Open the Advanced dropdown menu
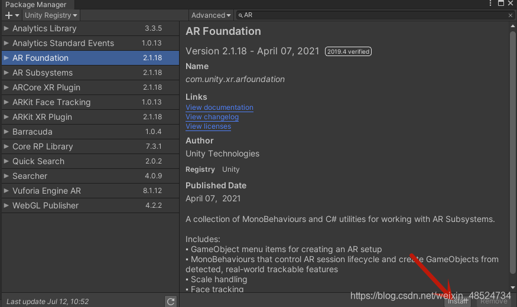The height and width of the screenshot is (307, 517). tap(211, 15)
